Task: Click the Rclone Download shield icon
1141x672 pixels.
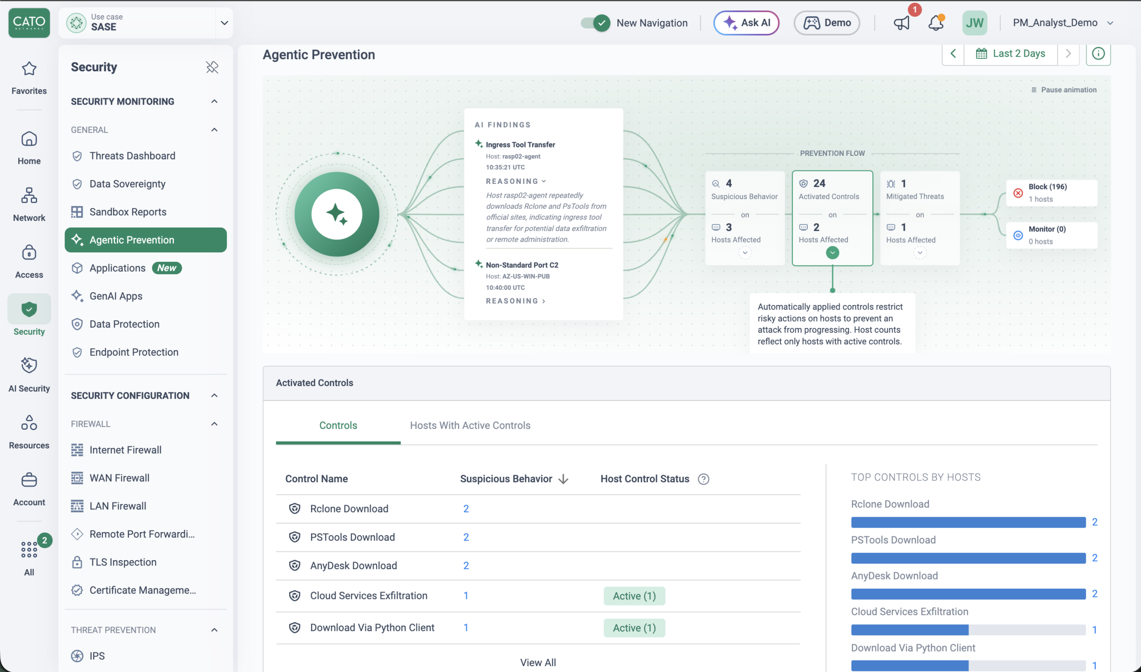Action: pyautogui.click(x=295, y=509)
